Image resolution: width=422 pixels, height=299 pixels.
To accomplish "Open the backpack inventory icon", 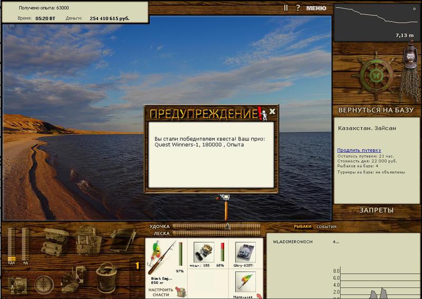I will click(x=88, y=240).
